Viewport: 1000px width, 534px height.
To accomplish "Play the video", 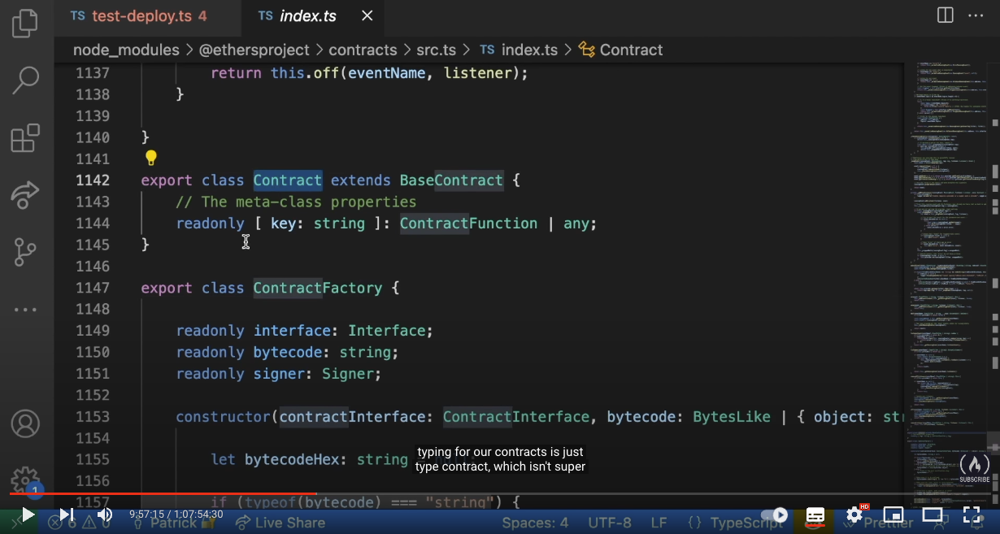I will point(28,514).
